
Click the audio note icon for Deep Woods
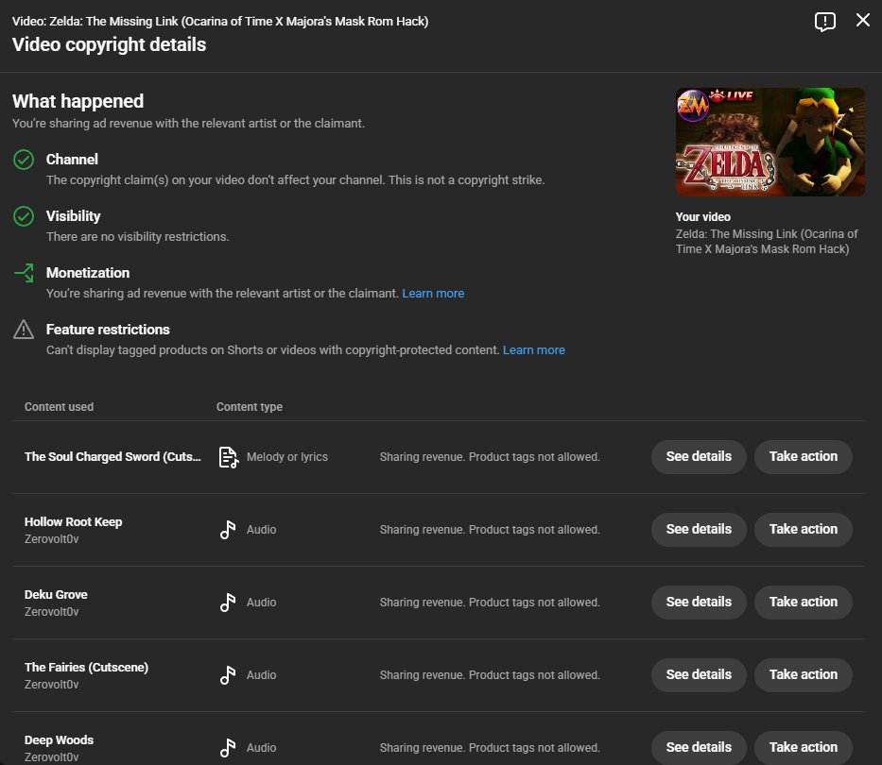[228, 748]
